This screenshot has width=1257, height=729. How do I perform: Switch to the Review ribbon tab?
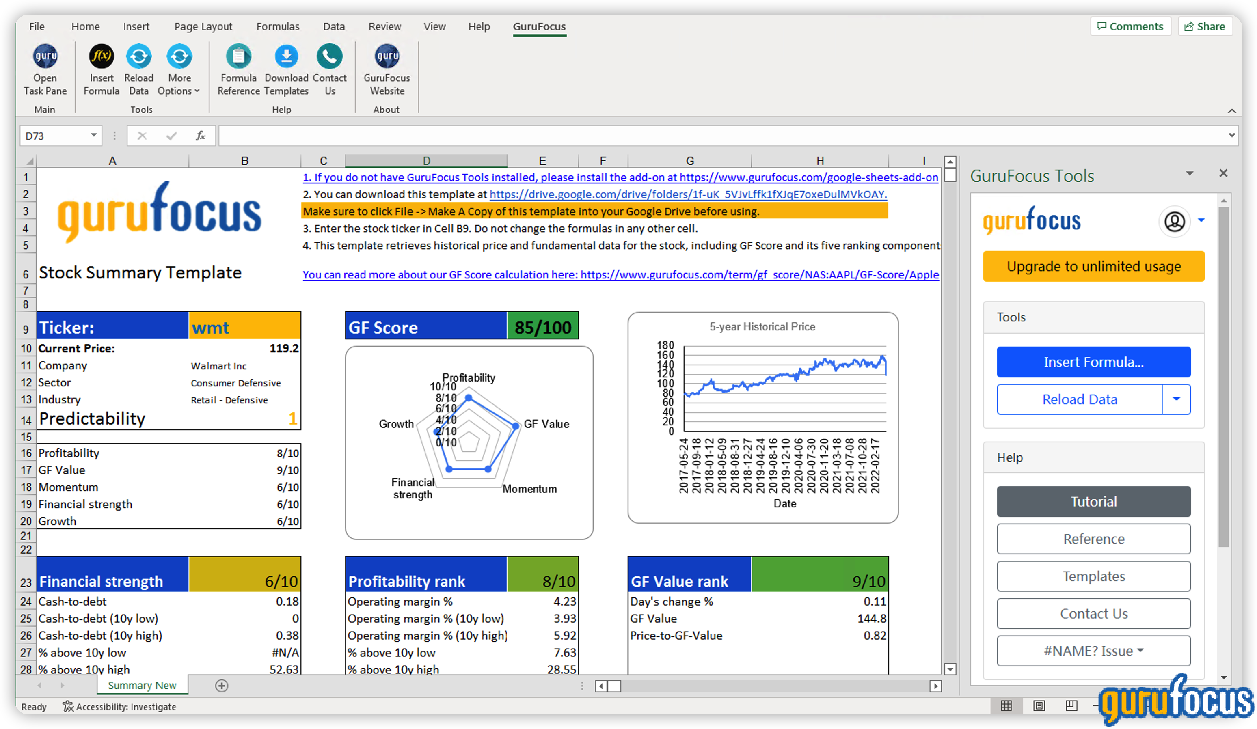384,26
